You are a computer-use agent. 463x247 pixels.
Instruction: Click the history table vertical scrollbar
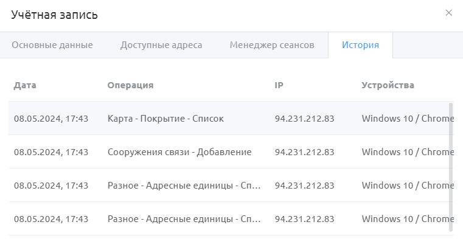click(451, 167)
